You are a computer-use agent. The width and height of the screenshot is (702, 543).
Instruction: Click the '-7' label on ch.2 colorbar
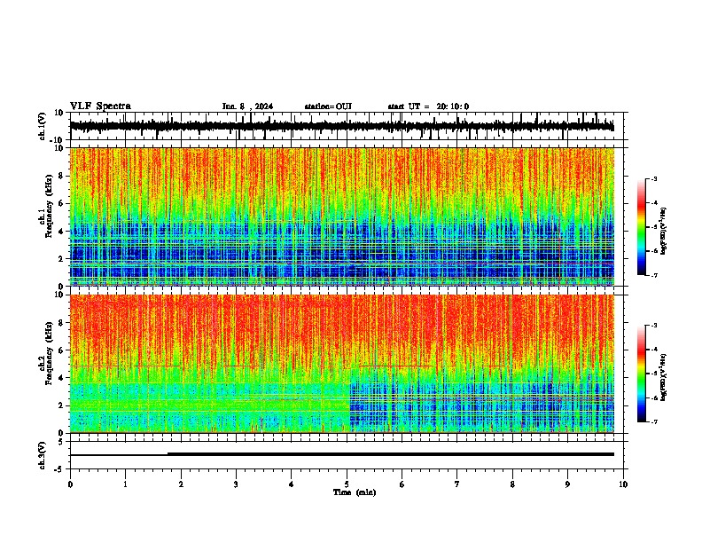tap(653, 421)
